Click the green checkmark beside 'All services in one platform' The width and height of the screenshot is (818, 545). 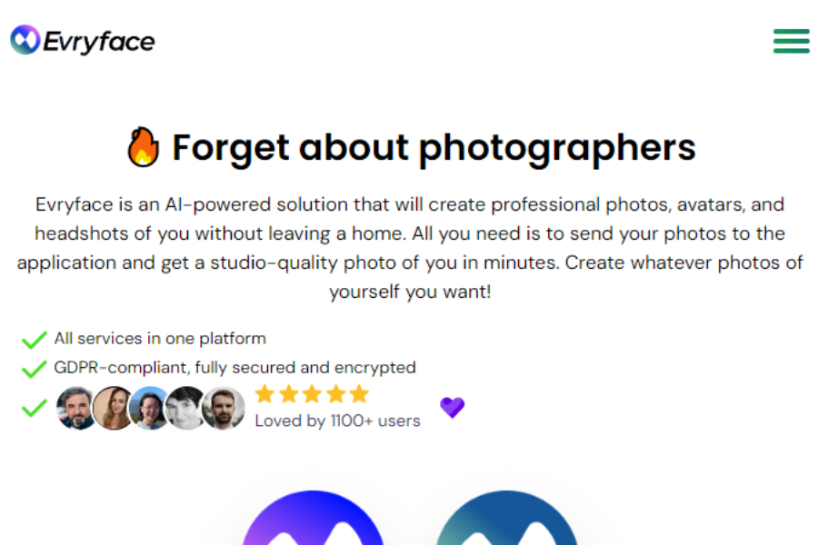[x=33, y=339]
